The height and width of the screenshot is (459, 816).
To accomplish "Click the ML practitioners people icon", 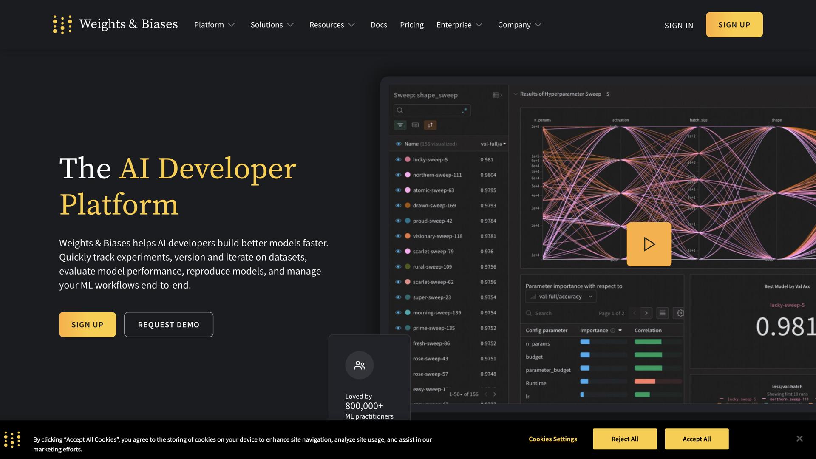I will click(x=360, y=365).
